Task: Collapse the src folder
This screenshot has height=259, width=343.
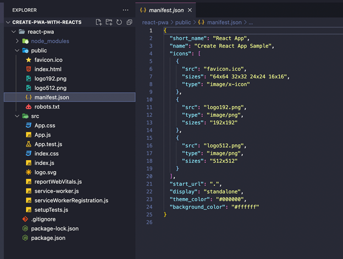Action: (18, 116)
